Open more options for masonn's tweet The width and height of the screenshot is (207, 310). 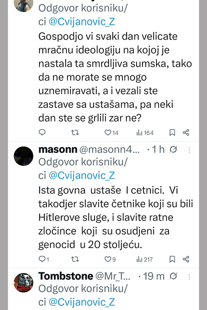[x=189, y=150]
